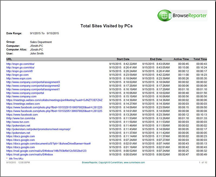The width and height of the screenshot is (216, 177).
Task: Click the Total Time column header
Action: click(200, 59)
